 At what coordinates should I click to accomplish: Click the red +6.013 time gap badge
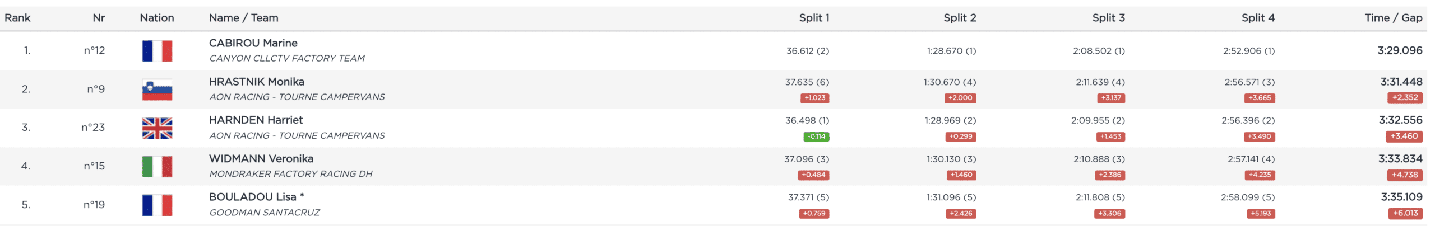click(x=1404, y=213)
